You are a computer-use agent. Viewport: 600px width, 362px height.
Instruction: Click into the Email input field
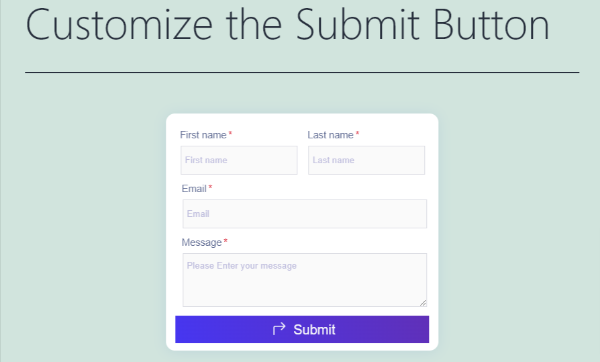pyautogui.click(x=305, y=214)
